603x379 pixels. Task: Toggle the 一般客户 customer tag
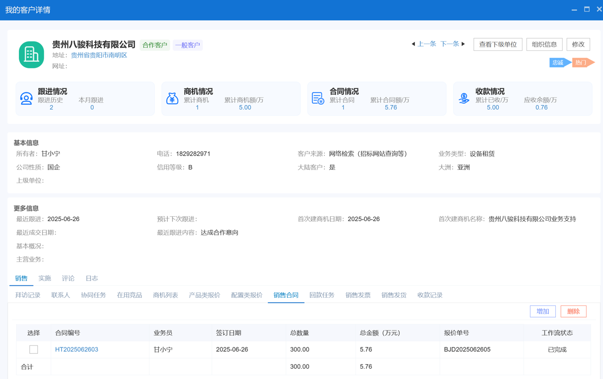188,45
